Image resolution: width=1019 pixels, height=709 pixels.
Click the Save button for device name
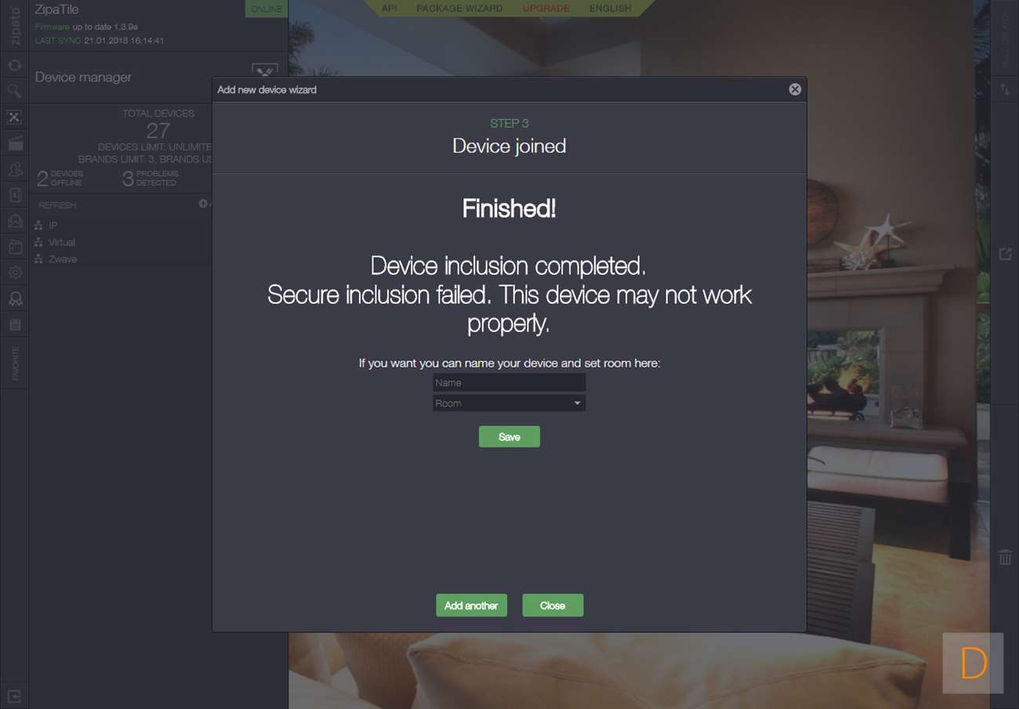[509, 437]
